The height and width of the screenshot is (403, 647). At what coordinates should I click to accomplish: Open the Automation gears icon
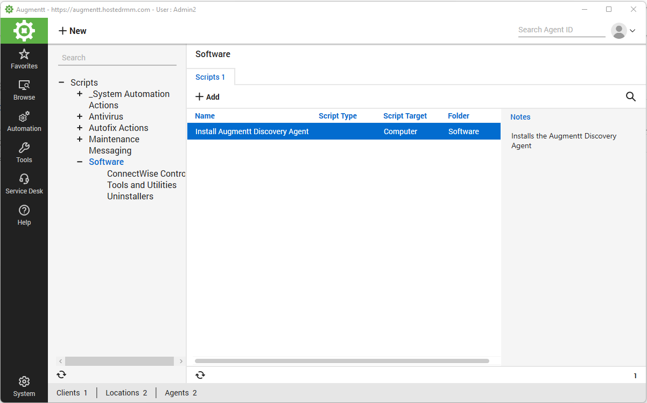click(x=24, y=117)
